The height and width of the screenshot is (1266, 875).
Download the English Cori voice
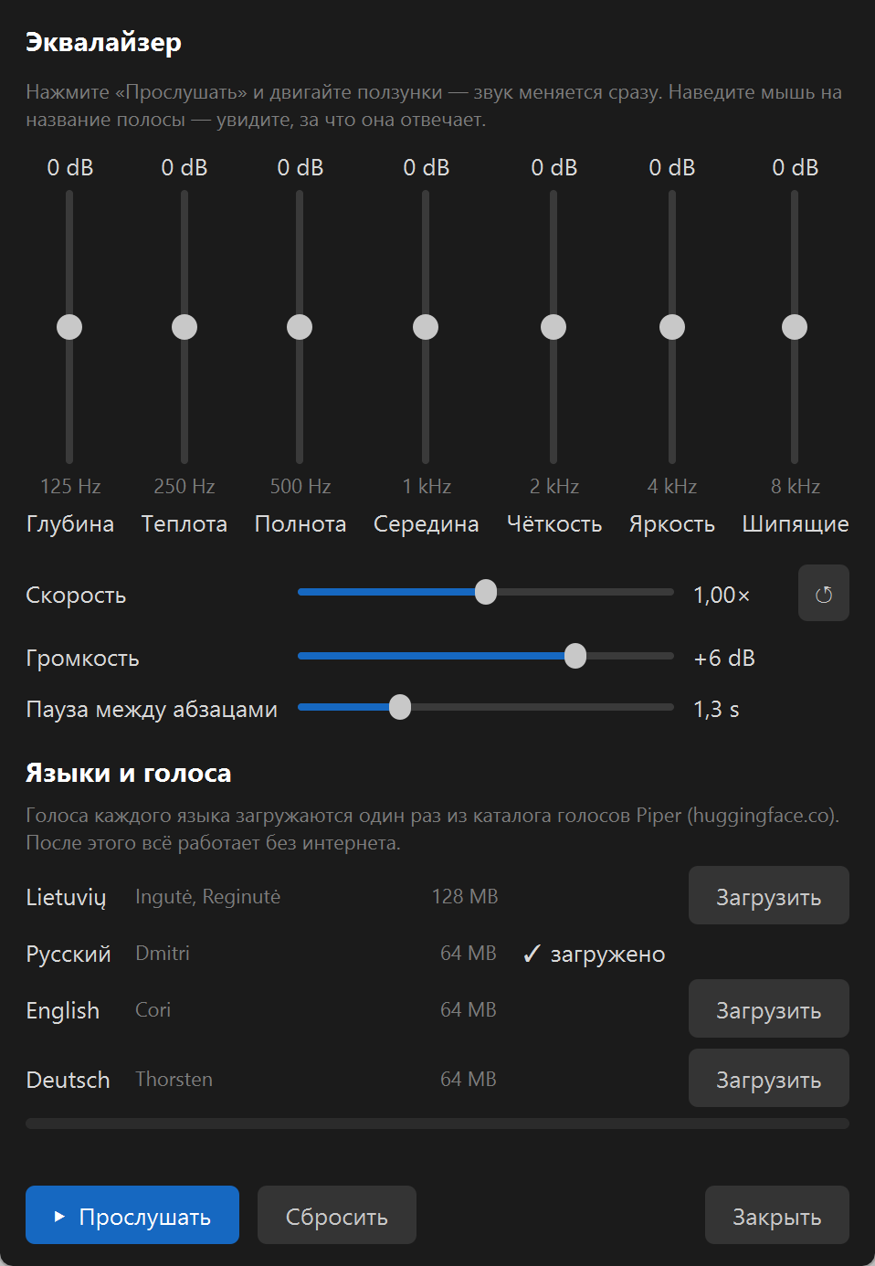(x=769, y=1009)
